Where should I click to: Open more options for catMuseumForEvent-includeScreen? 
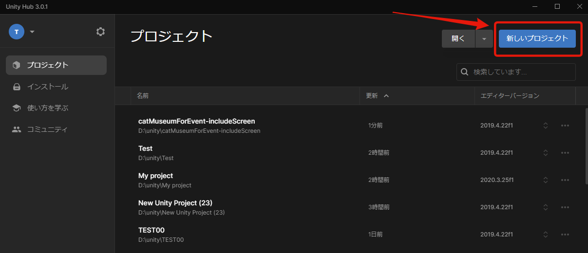tap(565, 126)
